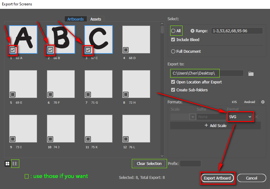270x189 pixels.
Task: Choose the Full Document radio option
Action: coord(173,52)
